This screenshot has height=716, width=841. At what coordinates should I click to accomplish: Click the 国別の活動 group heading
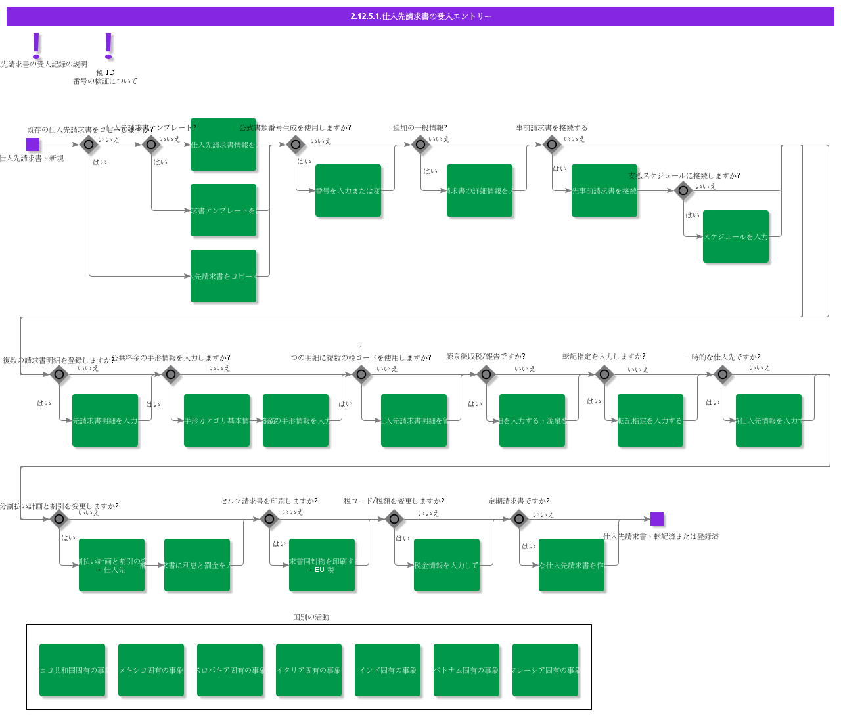click(x=311, y=617)
